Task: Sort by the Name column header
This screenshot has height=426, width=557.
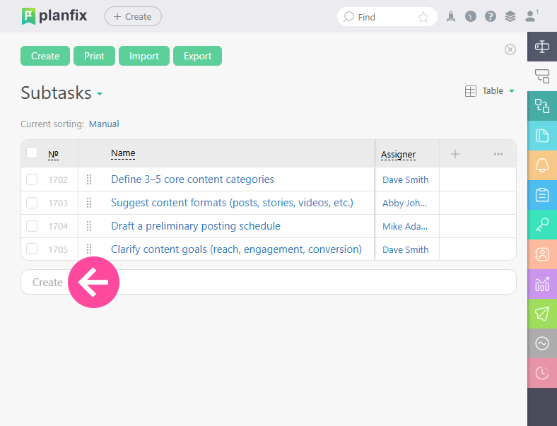Action: [123, 153]
